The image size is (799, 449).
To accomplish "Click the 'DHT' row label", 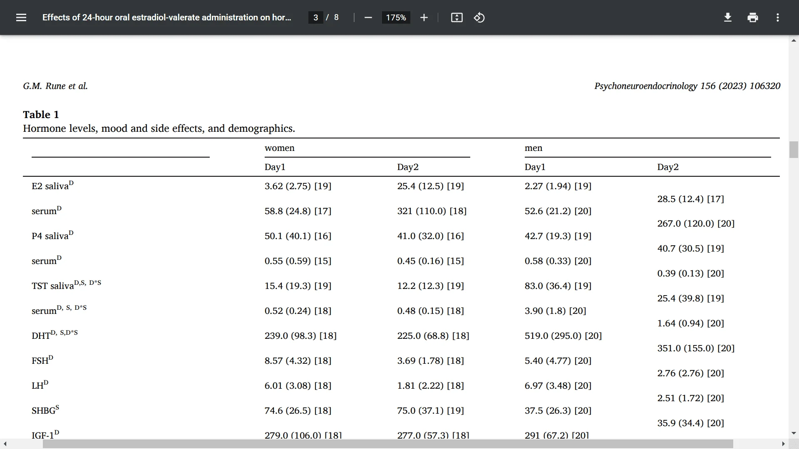I will tap(55, 335).
